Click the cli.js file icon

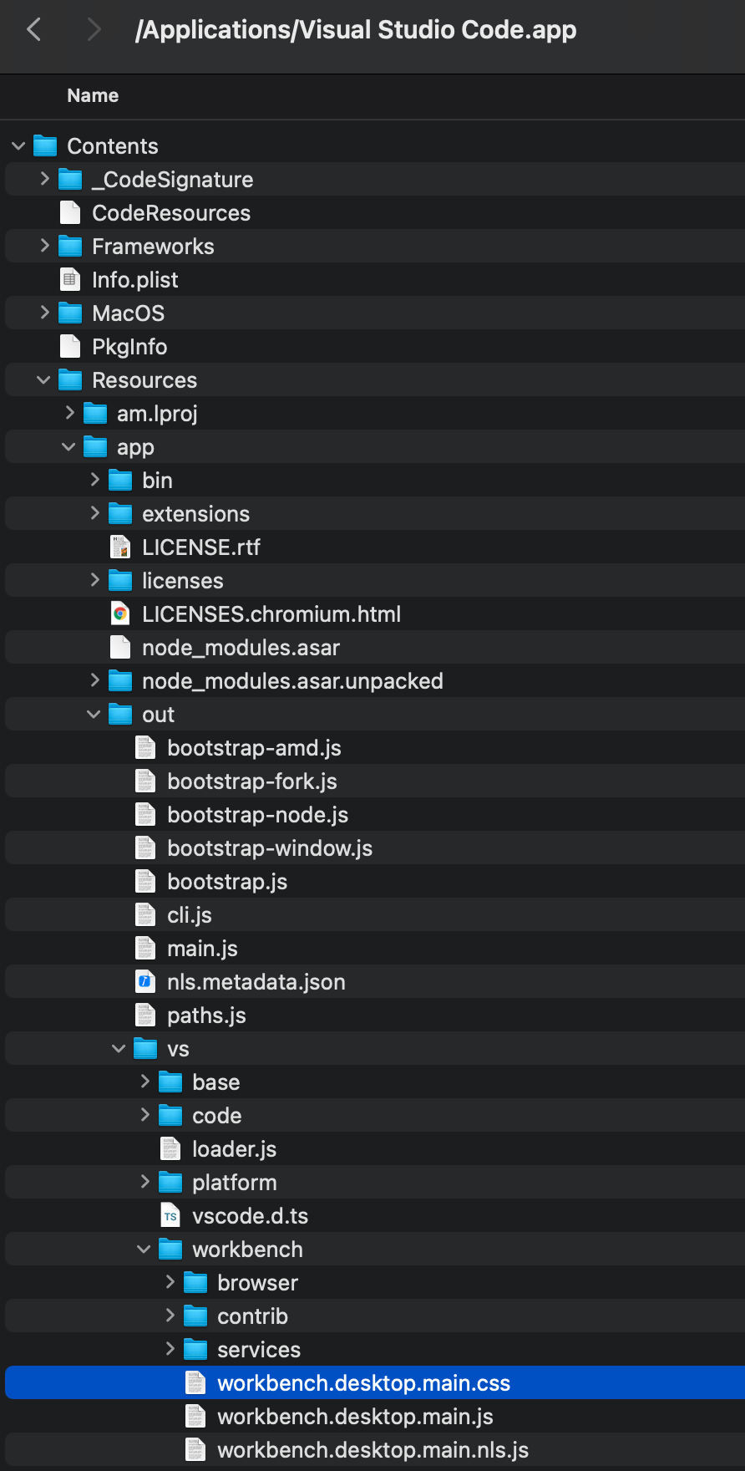[x=145, y=915]
